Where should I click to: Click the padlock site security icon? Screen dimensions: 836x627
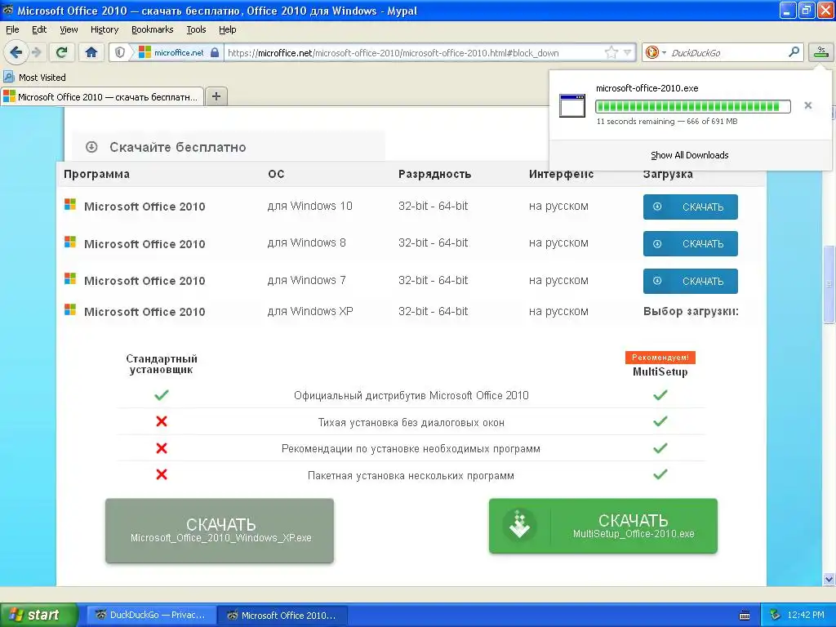[x=215, y=52]
